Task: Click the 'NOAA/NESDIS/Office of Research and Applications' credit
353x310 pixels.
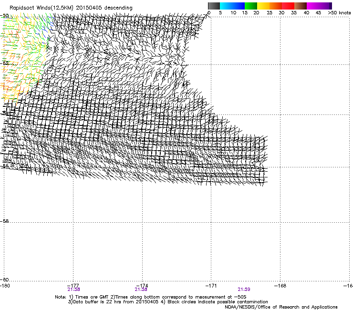Action: click(x=281, y=307)
